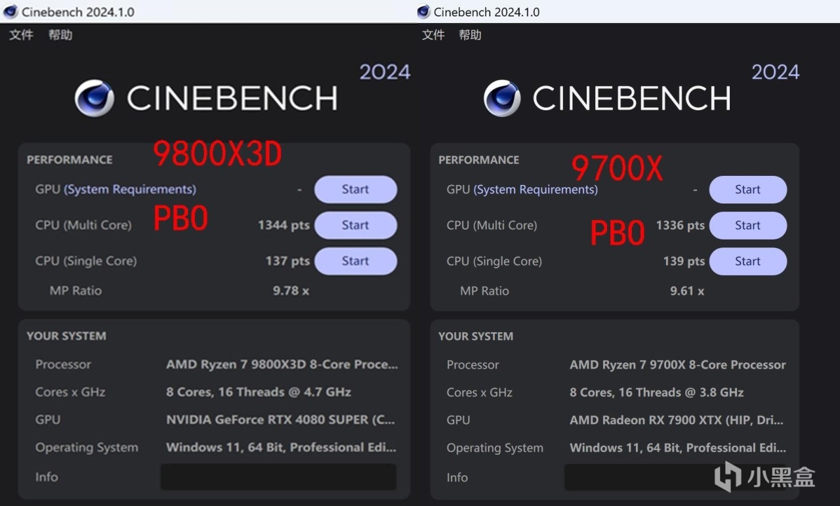
Task: Focus the Info field in the 9700X window
Action: click(675, 478)
